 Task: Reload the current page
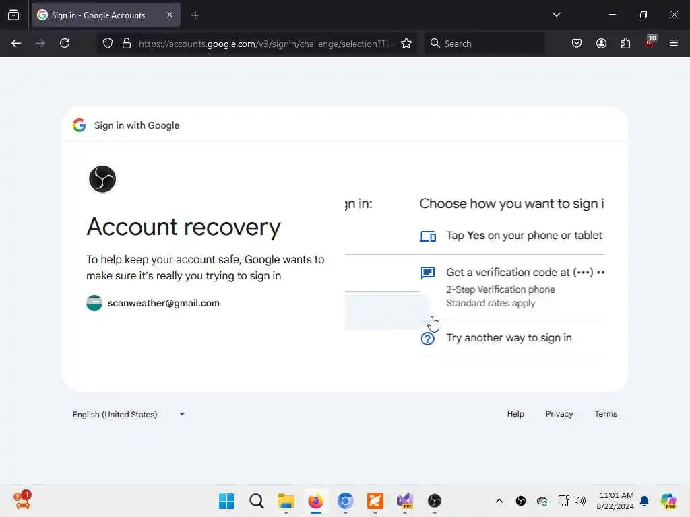(x=65, y=43)
